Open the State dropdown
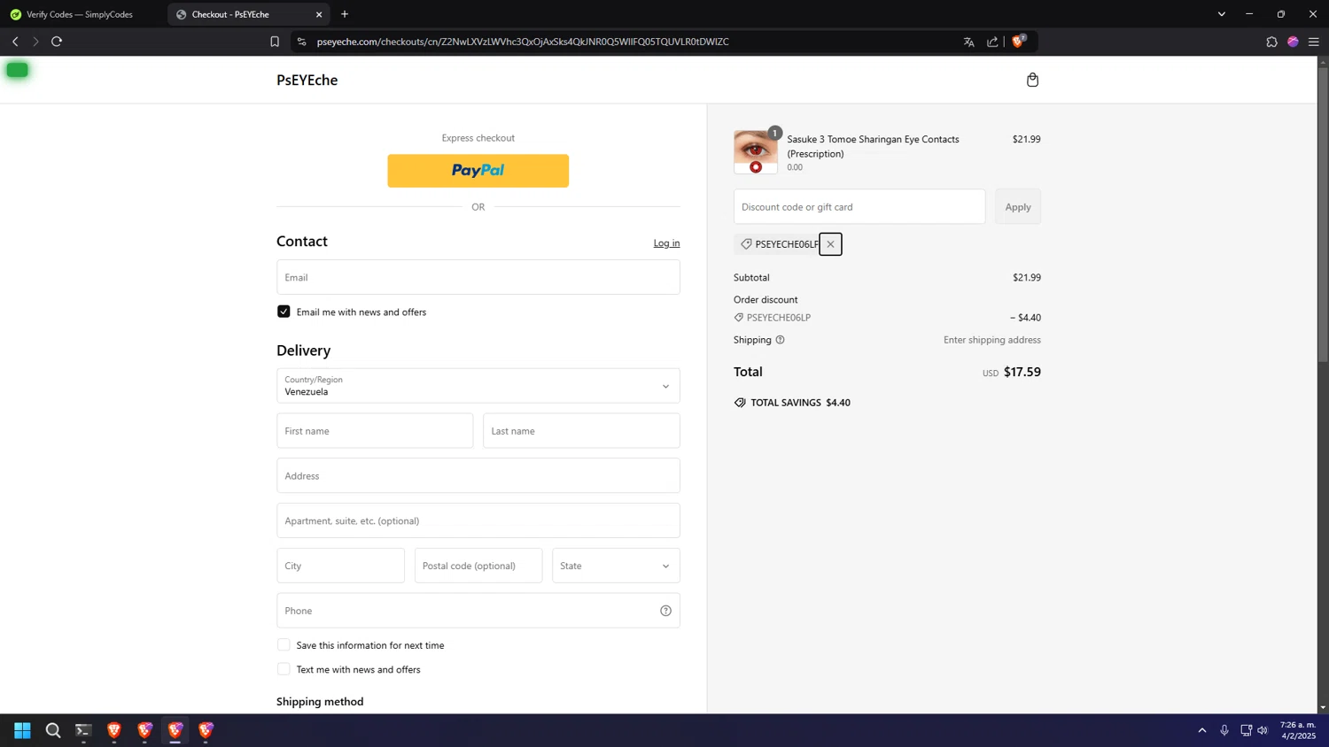Screen dimensions: 1329x747 [616, 566]
